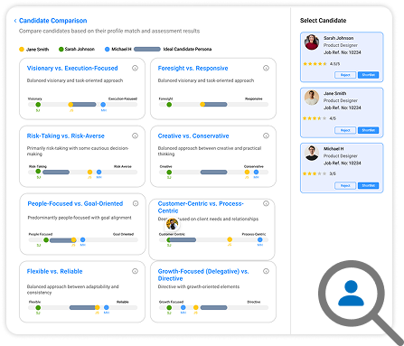Click ideal persona bar on Creative slider

click(213, 172)
